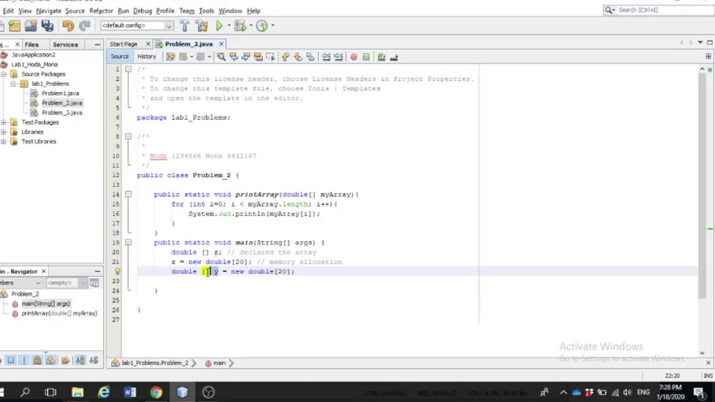Switch to the Files tab

pyautogui.click(x=31, y=45)
